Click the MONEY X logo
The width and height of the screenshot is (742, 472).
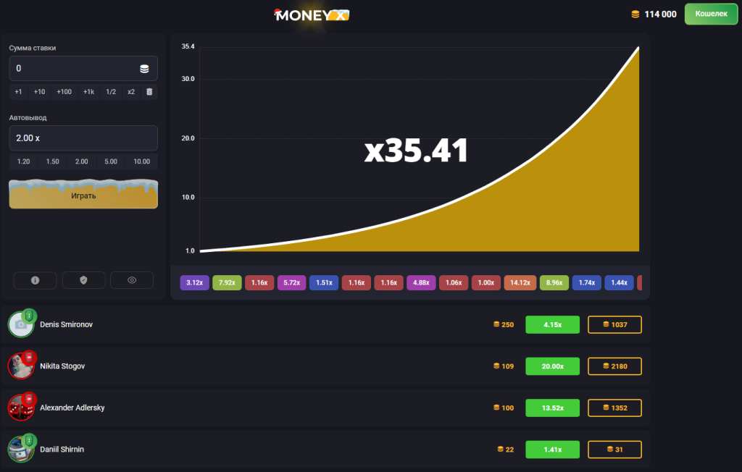tap(312, 14)
